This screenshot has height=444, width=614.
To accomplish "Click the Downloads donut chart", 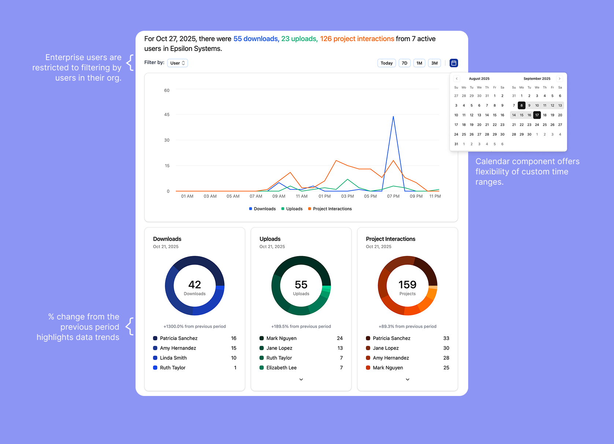I will [195, 285].
